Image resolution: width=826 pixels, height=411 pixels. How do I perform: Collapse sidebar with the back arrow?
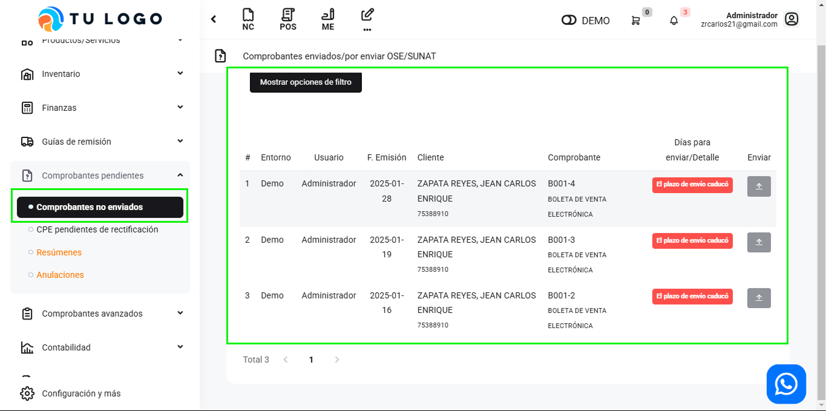tap(214, 19)
